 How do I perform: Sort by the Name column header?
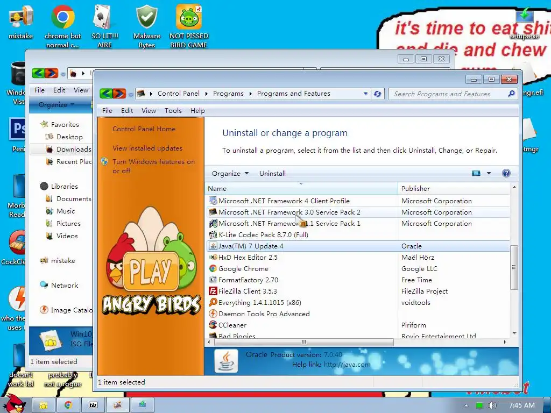pyautogui.click(x=301, y=189)
